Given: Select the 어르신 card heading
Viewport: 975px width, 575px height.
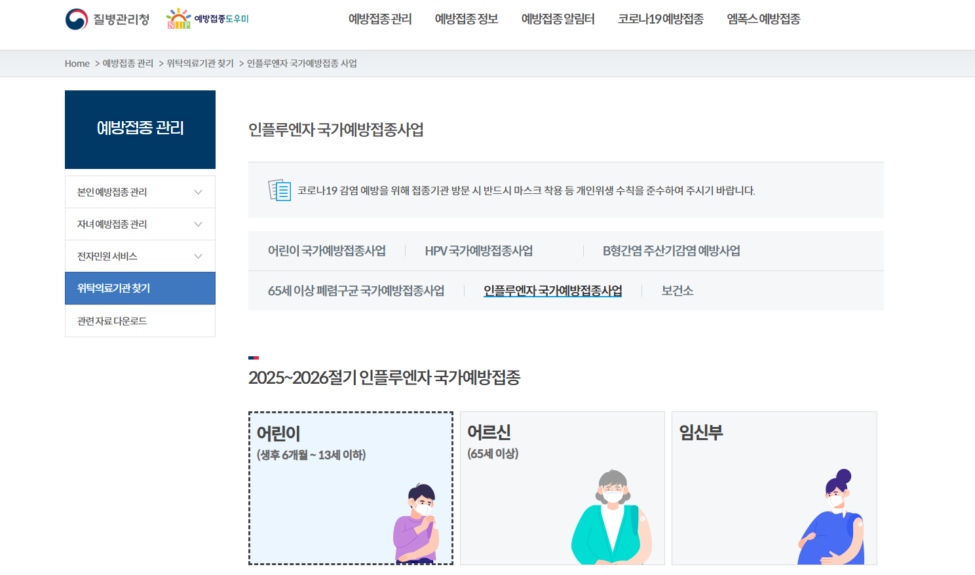Looking at the screenshot, I should pyautogui.click(x=489, y=432).
